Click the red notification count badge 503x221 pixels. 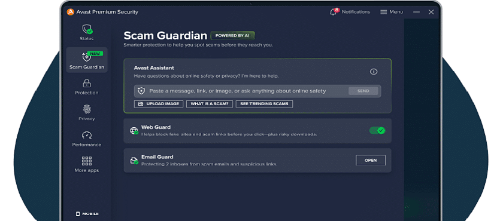click(336, 10)
